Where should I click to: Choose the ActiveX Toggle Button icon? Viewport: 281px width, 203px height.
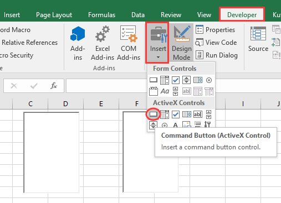point(198,125)
